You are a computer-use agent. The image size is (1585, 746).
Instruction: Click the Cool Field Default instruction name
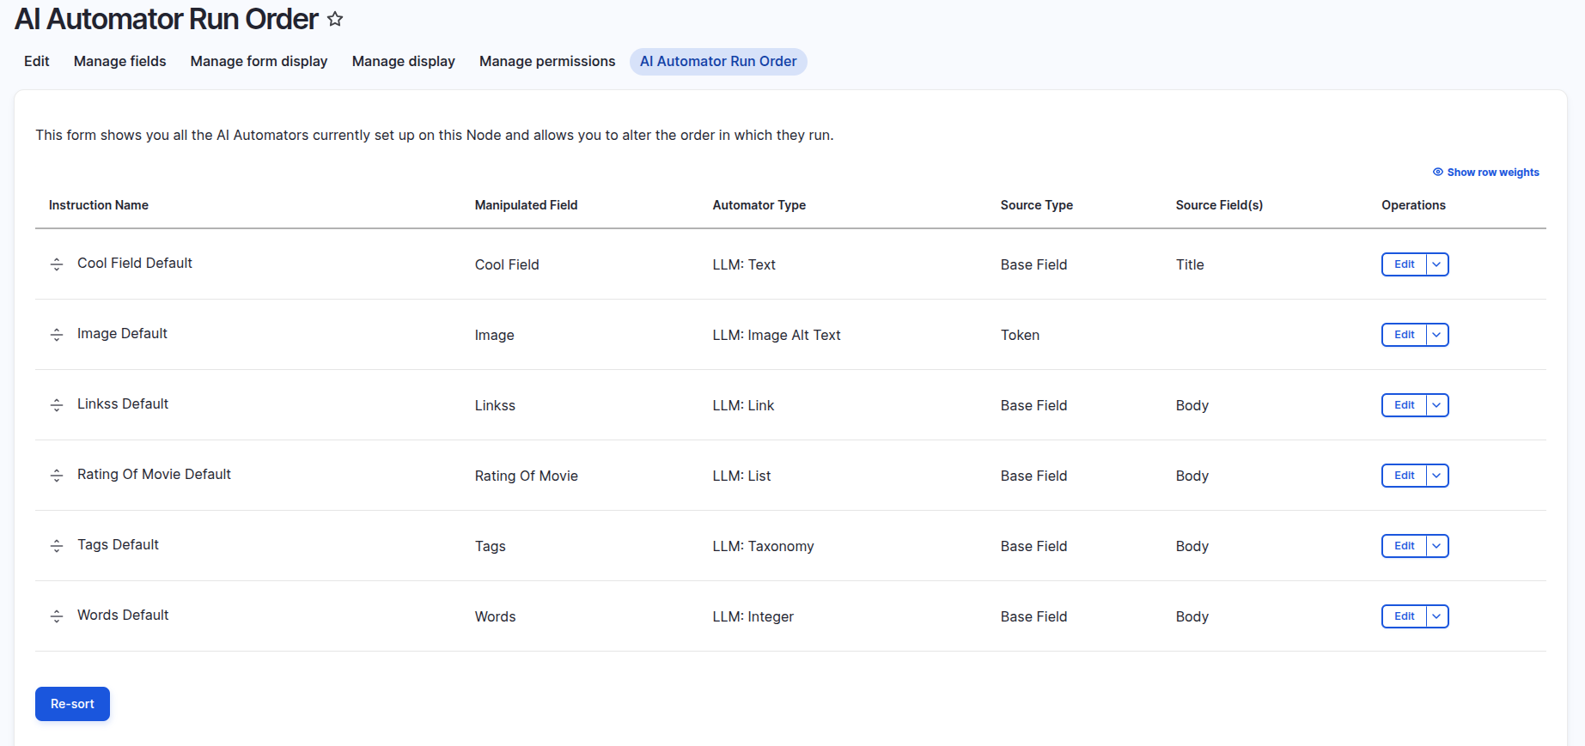point(135,263)
